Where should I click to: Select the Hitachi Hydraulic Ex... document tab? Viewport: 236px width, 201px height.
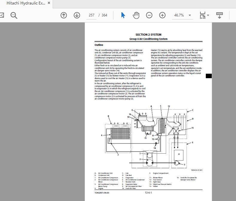(x=26, y=3)
